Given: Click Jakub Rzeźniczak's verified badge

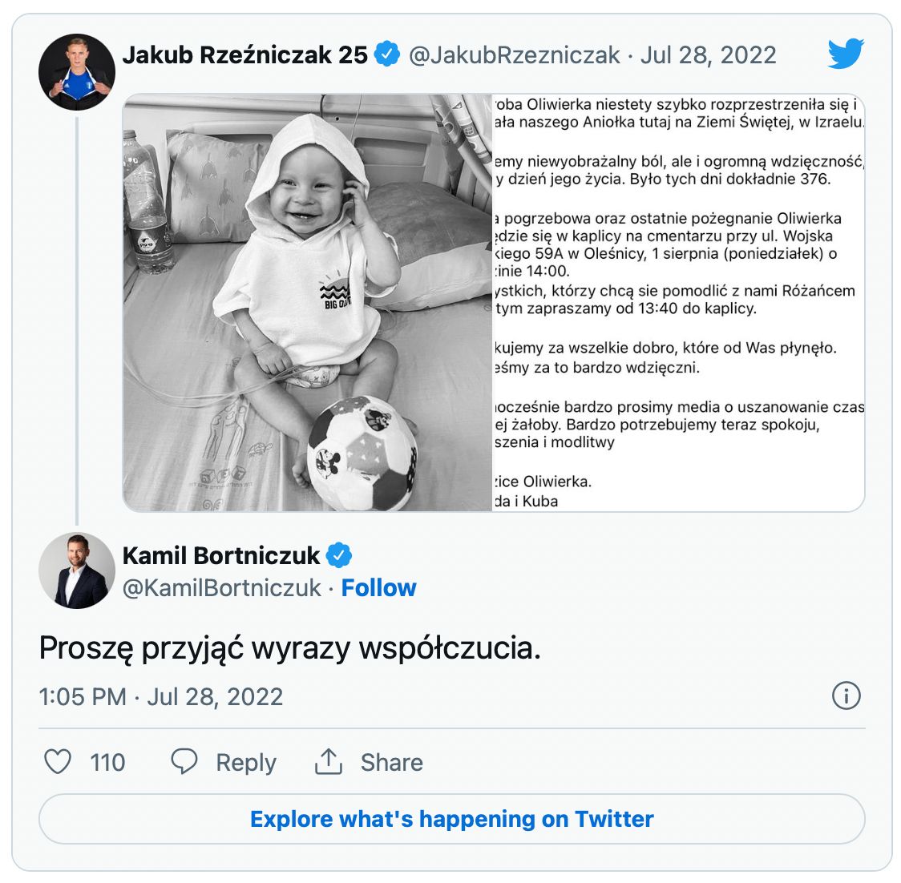Looking at the screenshot, I should (387, 54).
